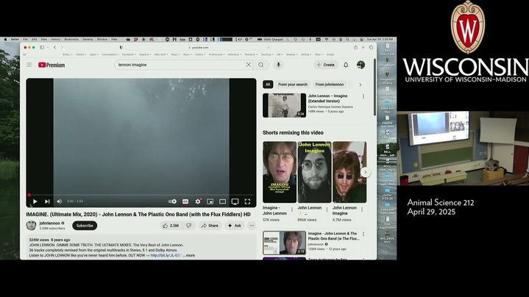529x297 pixels.
Task: Show the Safari tab overview
Action: click(x=371, y=48)
